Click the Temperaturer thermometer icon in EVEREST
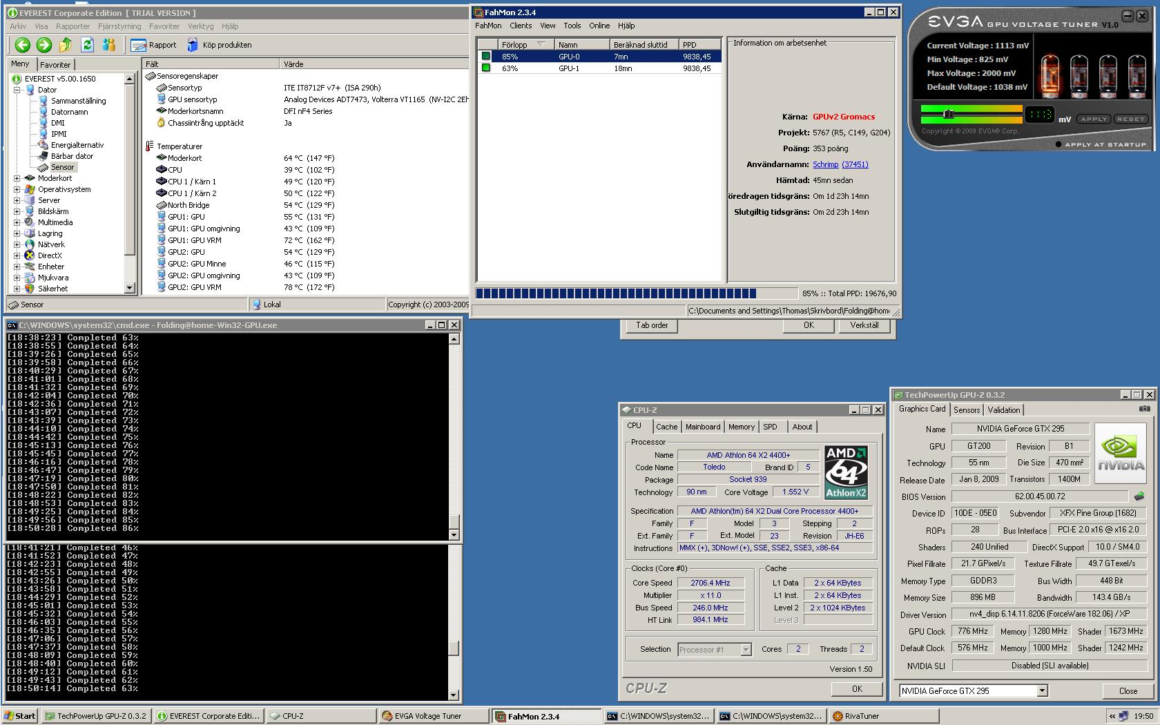The image size is (1160, 725). 149,146
